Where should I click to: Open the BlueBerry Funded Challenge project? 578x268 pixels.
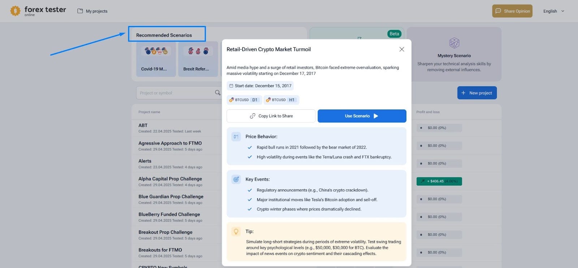(169, 214)
